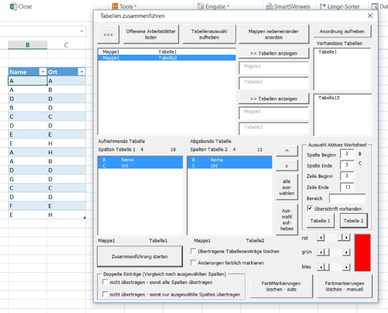Open the Tools dropdown menu
388x313 pixels.
click(x=125, y=7)
